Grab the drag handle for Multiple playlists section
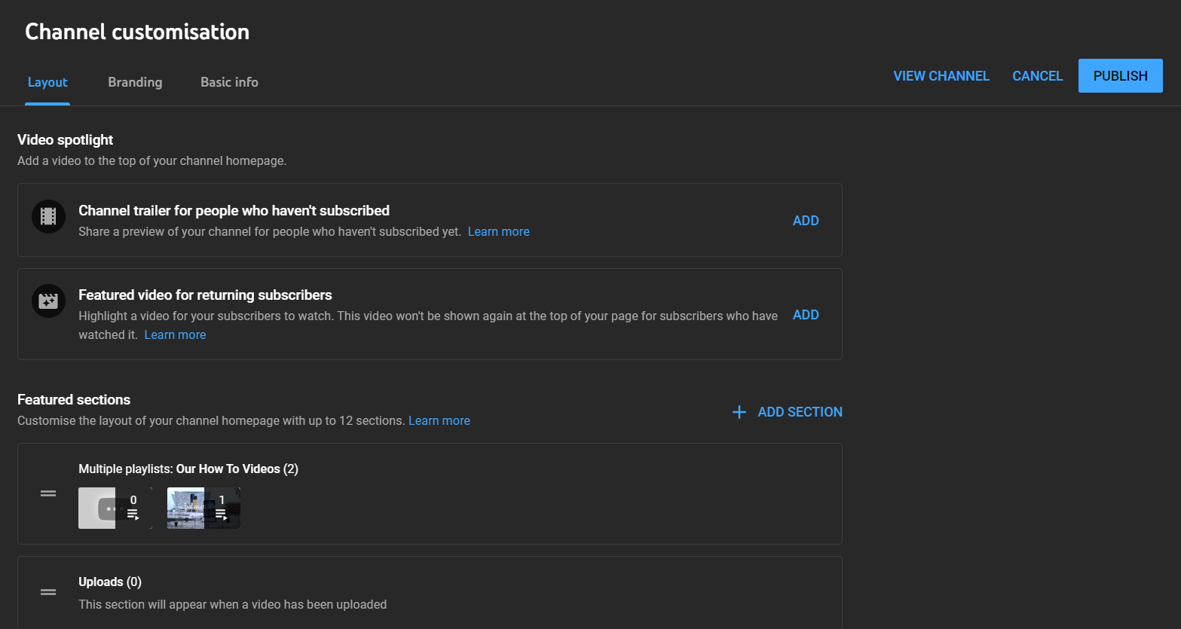Image resolution: width=1181 pixels, height=629 pixels. [48, 493]
